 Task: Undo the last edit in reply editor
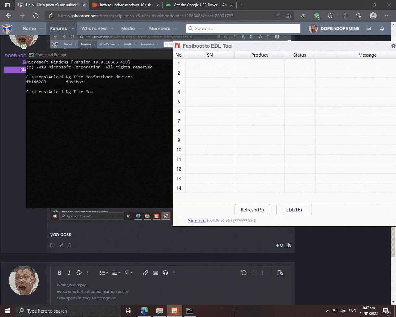pos(244,273)
